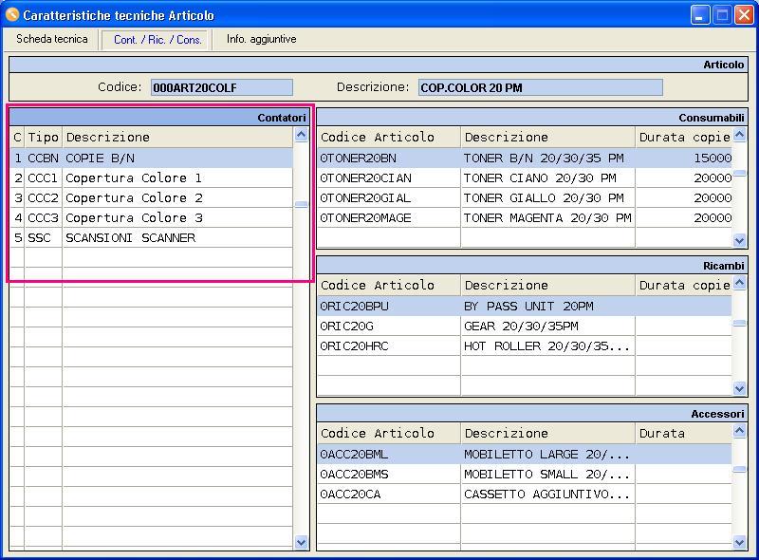This screenshot has width=759, height=560.
Task: Click the Codice field 000ART20COLF
Action: tap(222, 87)
